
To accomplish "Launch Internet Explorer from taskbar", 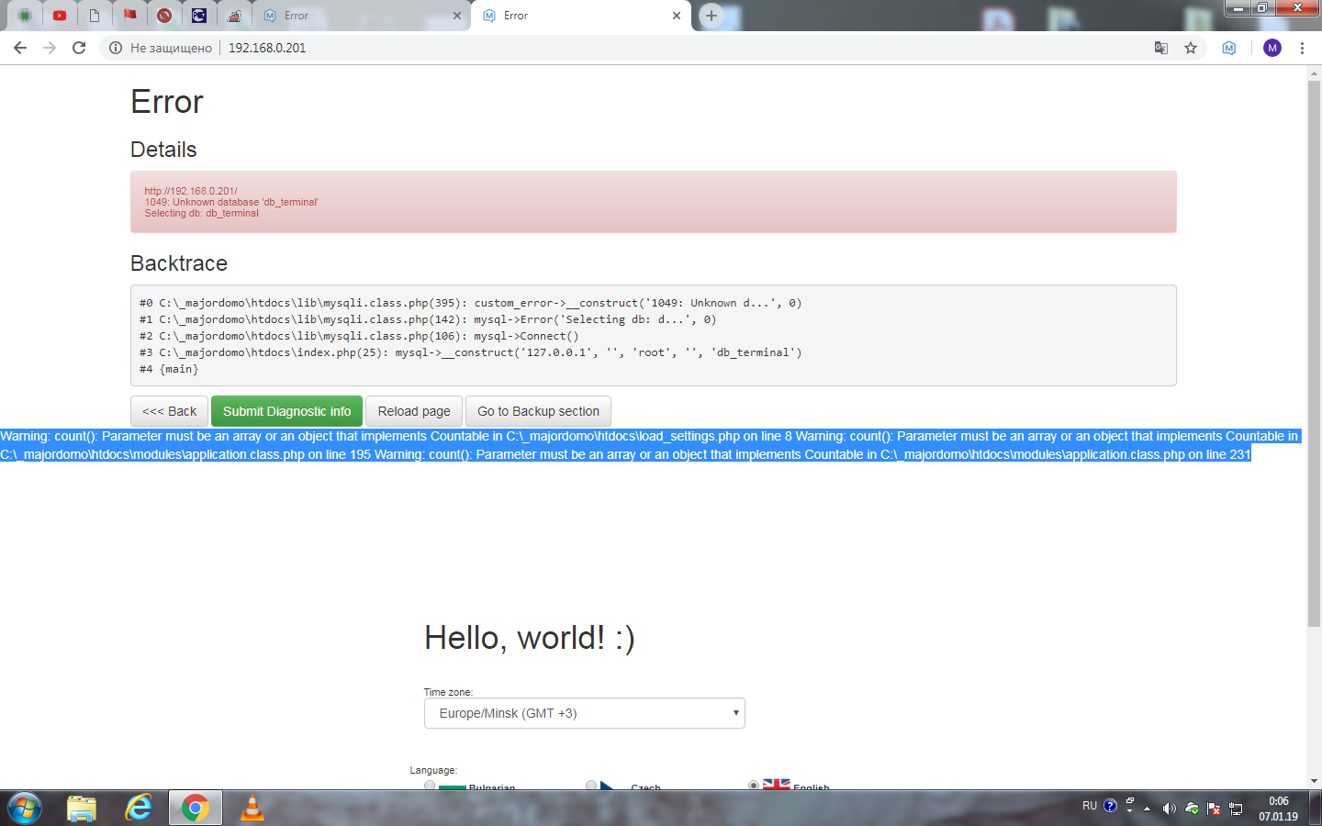I will coord(139,809).
